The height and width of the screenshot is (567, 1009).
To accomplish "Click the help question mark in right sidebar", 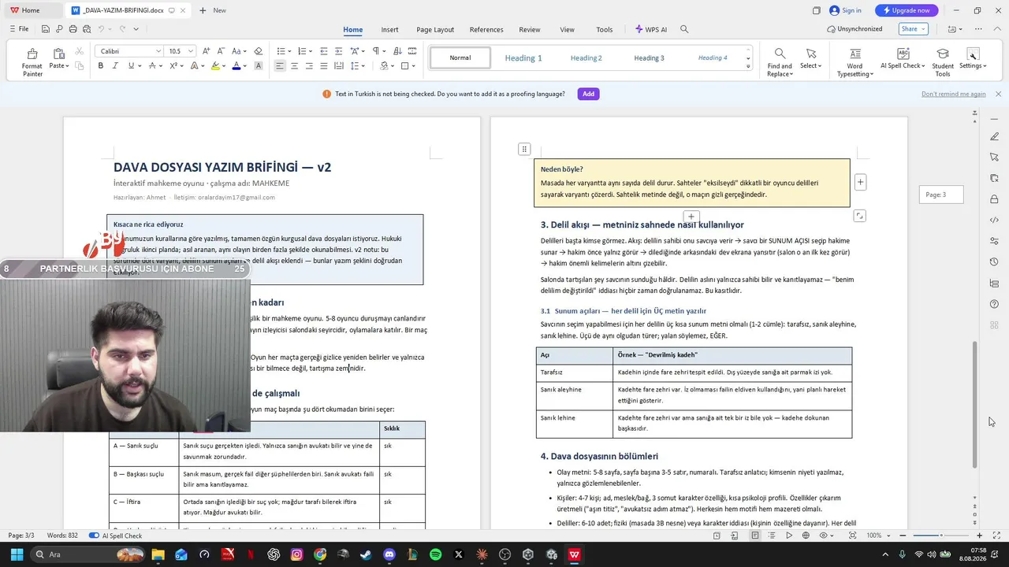I will tap(994, 304).
